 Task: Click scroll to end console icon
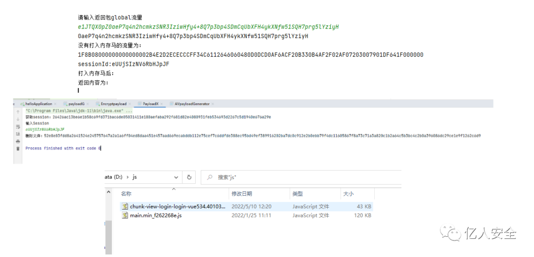[18, 134]
